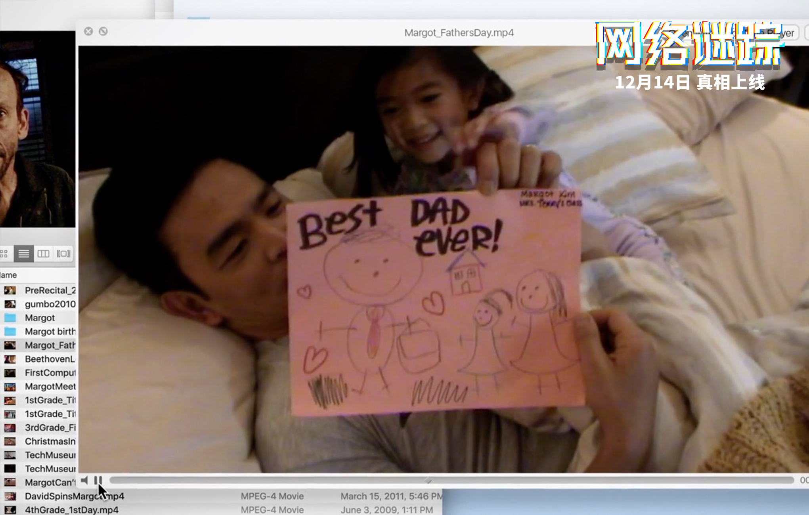Mute the video with speaker icon

84,480
